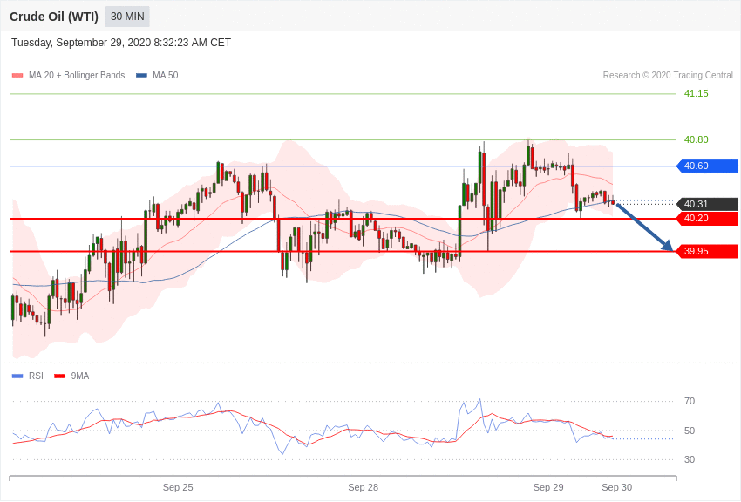Click the RSI 50 level label

(690, 431)
